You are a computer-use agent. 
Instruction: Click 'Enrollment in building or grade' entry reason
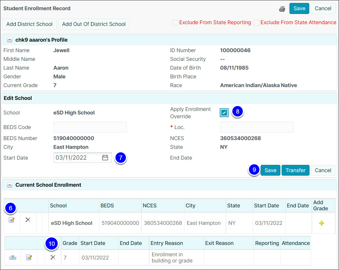coord(172,257)
